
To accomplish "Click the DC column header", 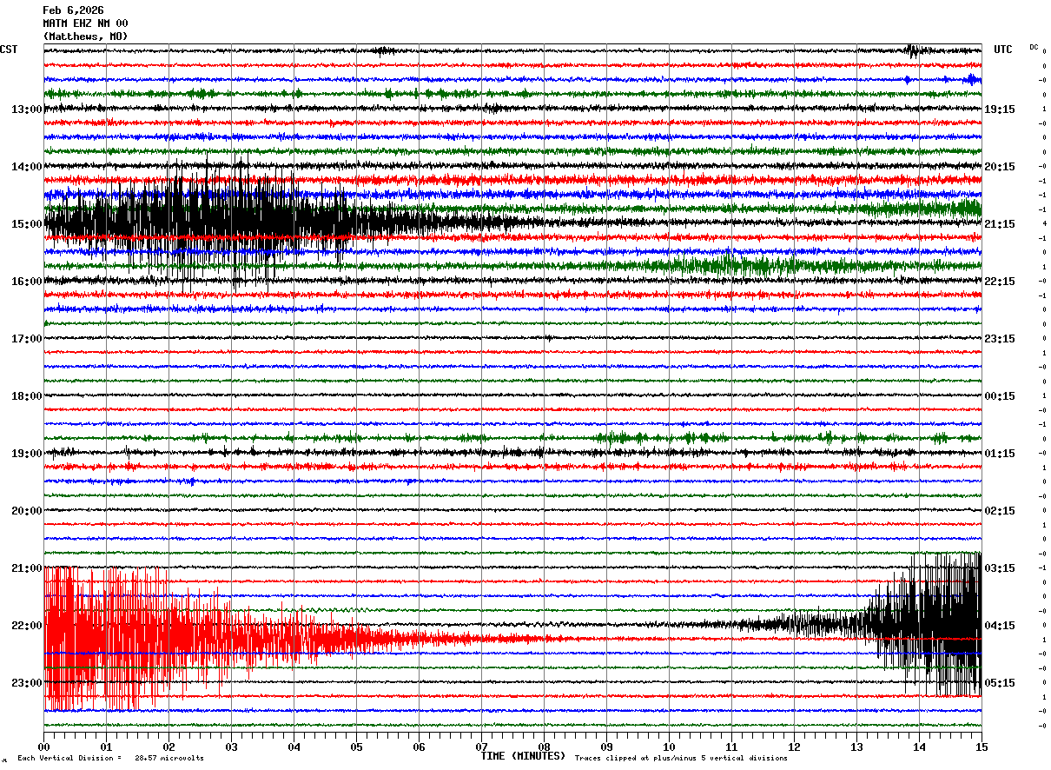I will (x=1034, y=47).
